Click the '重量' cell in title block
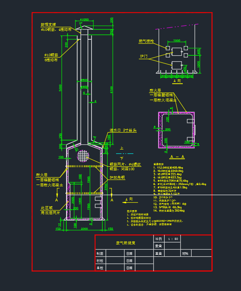The height and width of the screenshot is (291, 241). (x=159, y=253)
